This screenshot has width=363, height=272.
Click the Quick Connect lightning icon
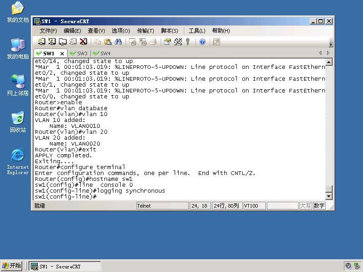52,42
